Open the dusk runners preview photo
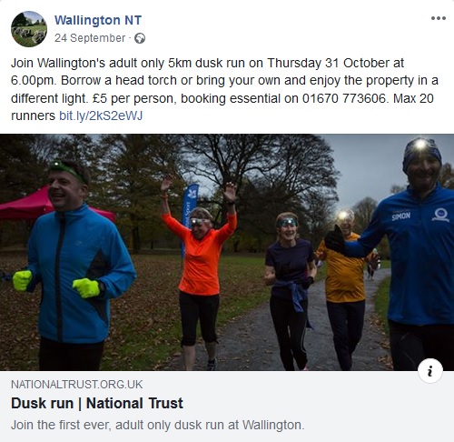The height and width of the screenshot is (442, 454). tap(227, 252)
